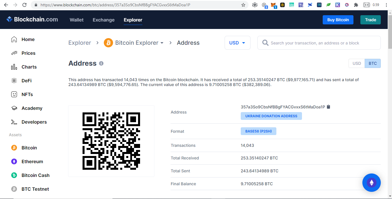The width and height of the screenshot is (392, 199).
Task: Switch the value display to BTC
Action: tap(373, 63)
